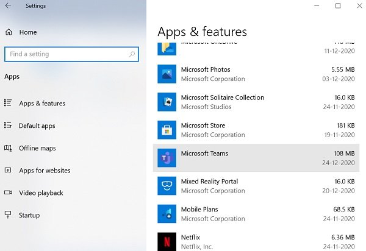
Task: Open the Apps & features section
Action: click(42, 104)
